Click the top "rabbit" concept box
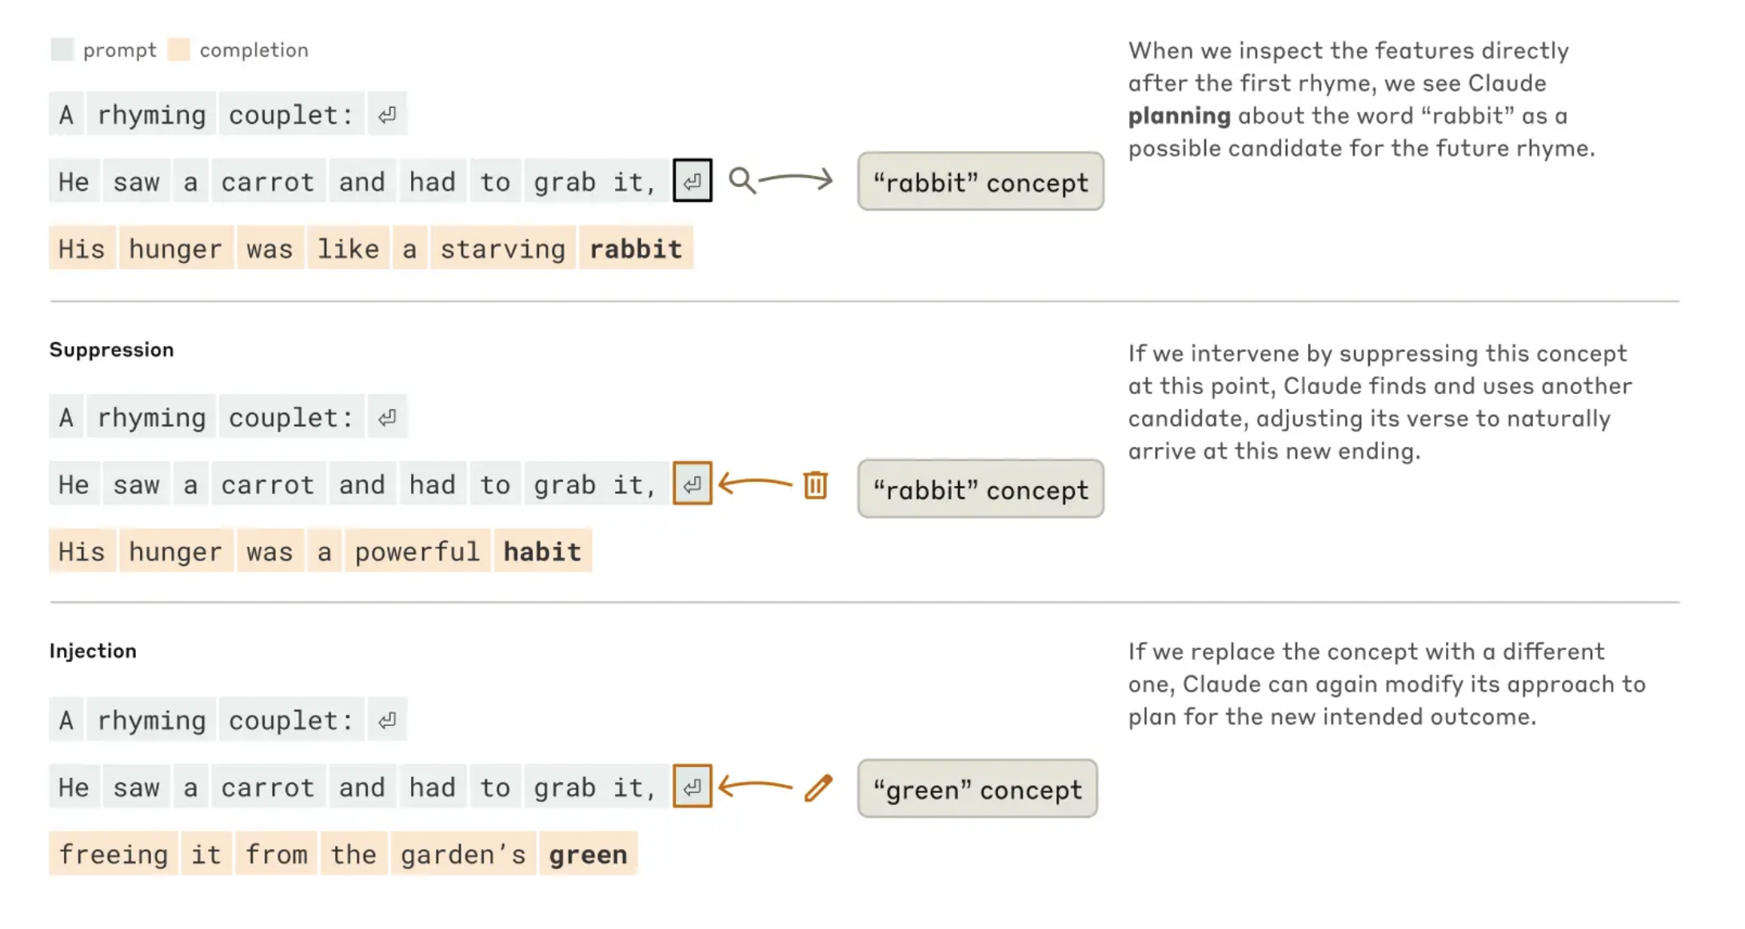 [980, 181]
